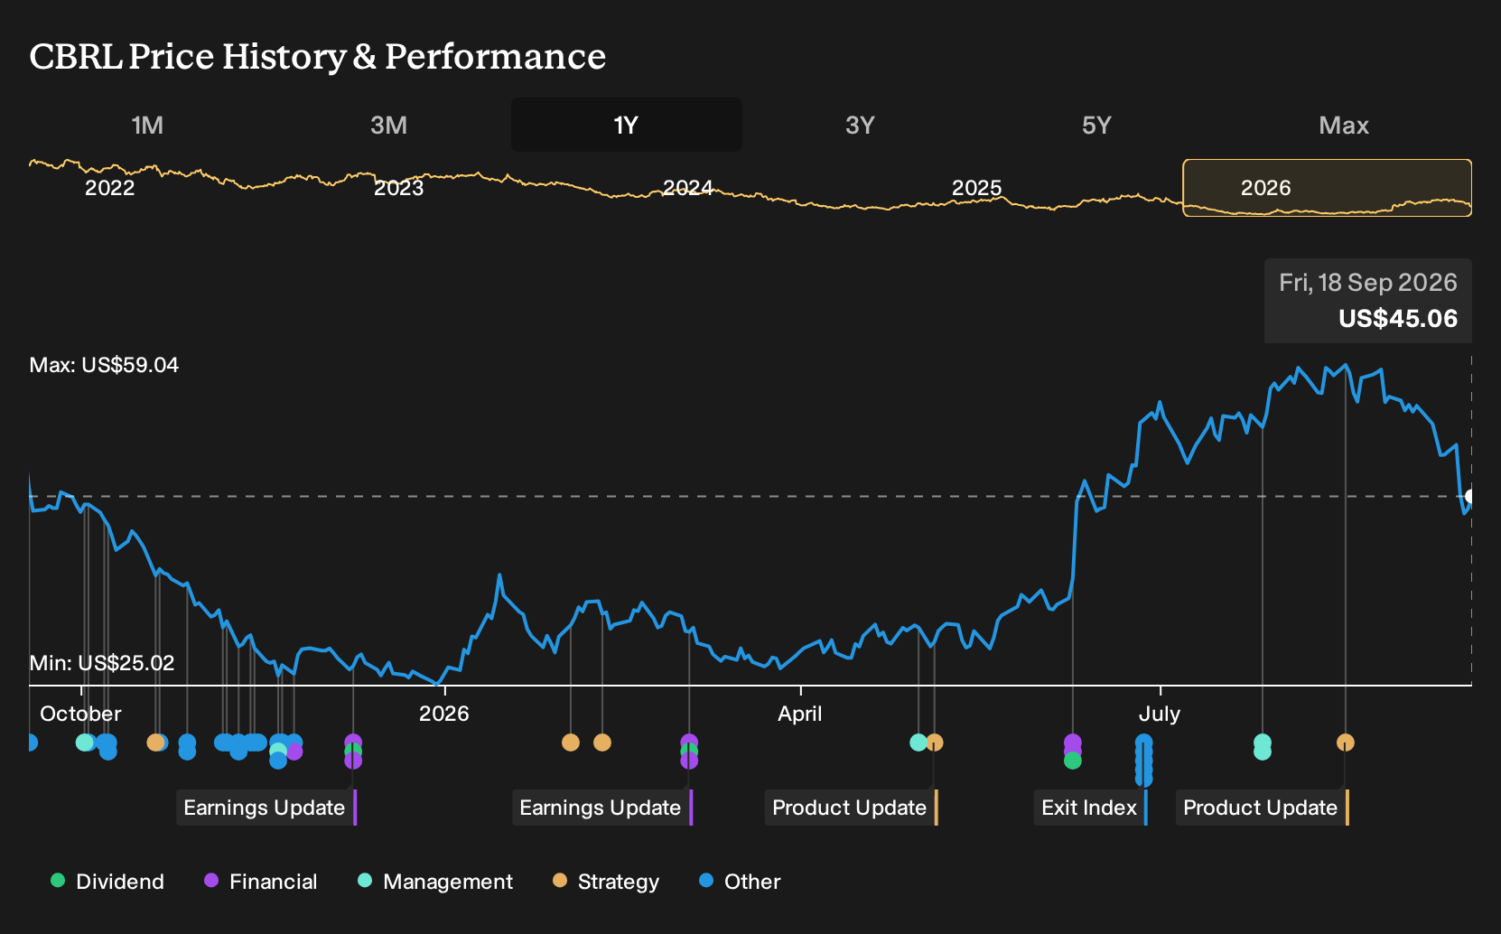Show the Max price history
This screenshot has height=934, width=1501.
1344,125
